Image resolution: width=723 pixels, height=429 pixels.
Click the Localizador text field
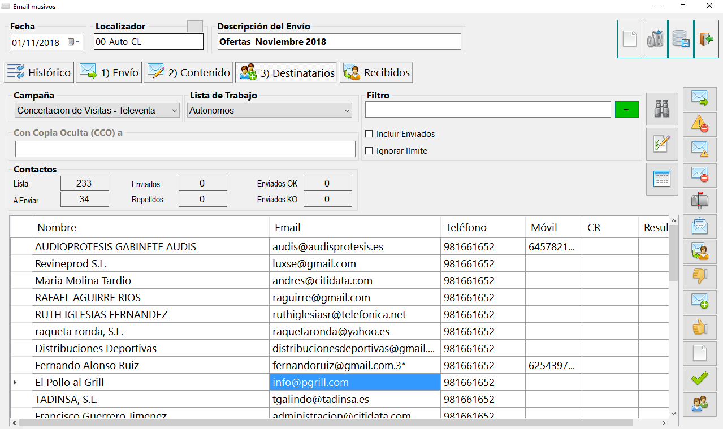click(x=149, y=42)
